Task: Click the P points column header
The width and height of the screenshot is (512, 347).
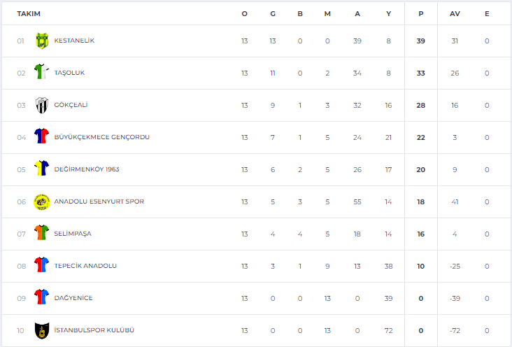Action: [421, 14]
